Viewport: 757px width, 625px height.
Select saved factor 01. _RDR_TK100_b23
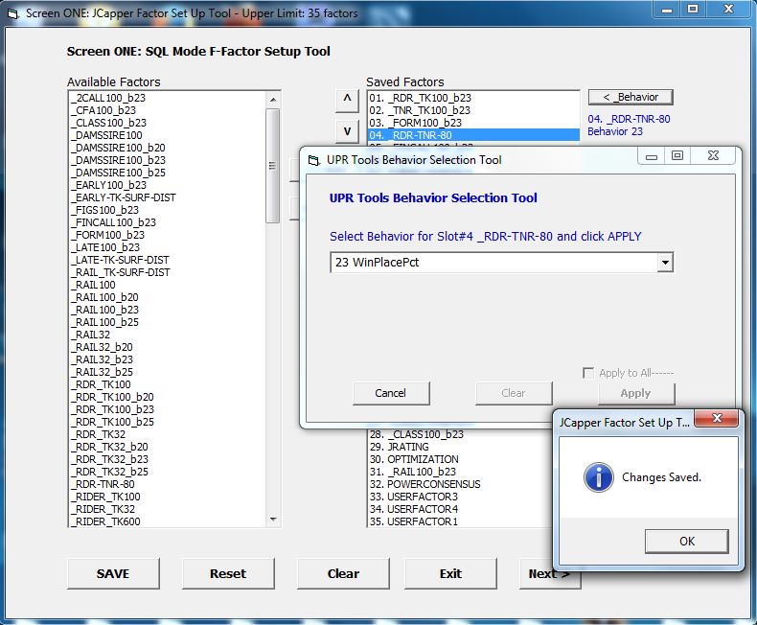[473, 98]
